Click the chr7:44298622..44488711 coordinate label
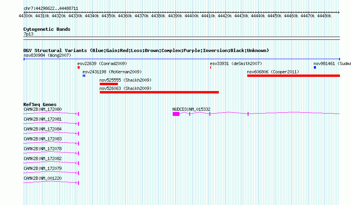Viewport: 351px width, 205px height. tap(51, 9)
